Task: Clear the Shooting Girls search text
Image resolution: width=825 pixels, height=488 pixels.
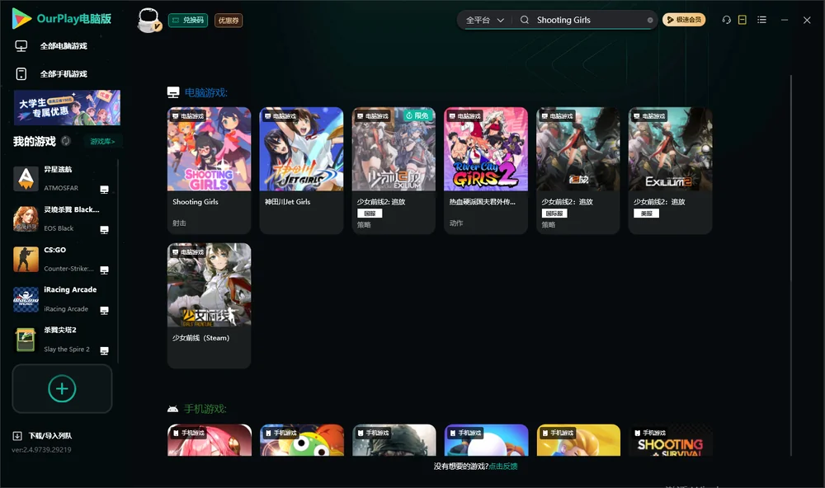Action: (650, 20)
